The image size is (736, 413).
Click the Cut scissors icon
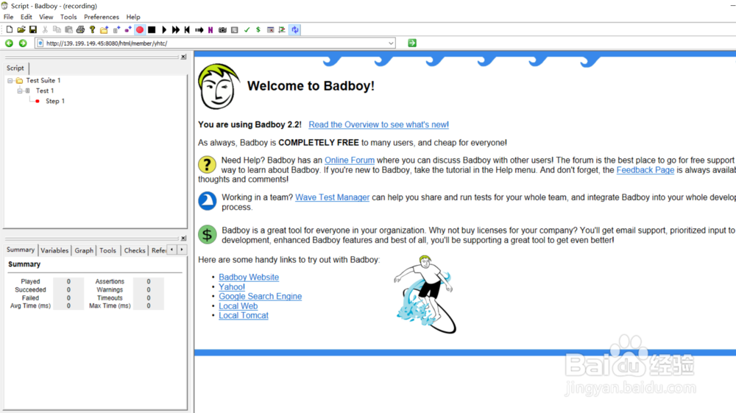pyautogui.click(x=45, y=29)
